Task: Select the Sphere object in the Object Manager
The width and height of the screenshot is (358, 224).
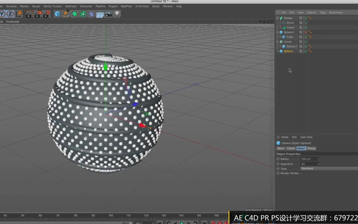Action: (x=288, y=51)
